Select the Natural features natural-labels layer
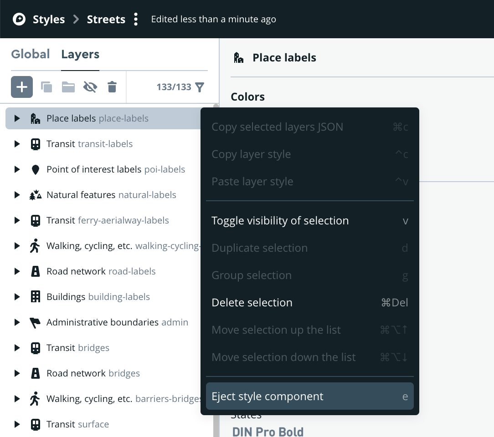The image size is (494, 437). click(111, 194)
